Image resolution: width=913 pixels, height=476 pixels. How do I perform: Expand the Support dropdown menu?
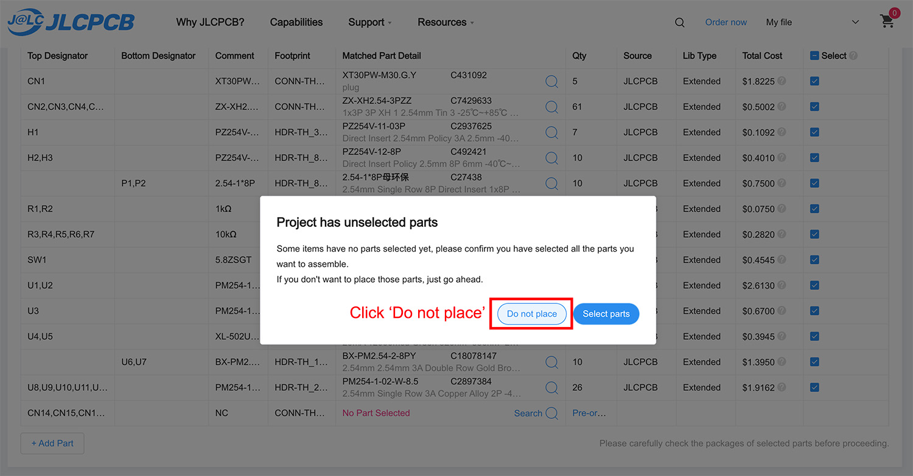369,22
